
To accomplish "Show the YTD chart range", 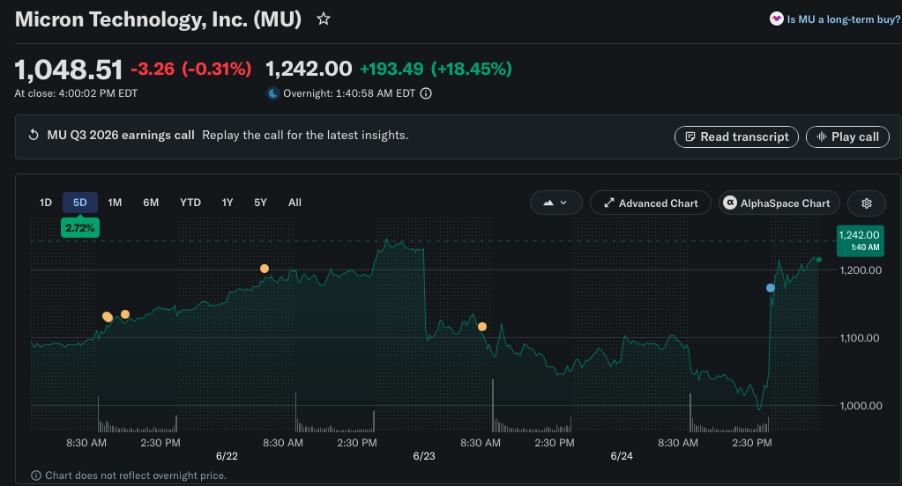I will (x=190, y=202).
